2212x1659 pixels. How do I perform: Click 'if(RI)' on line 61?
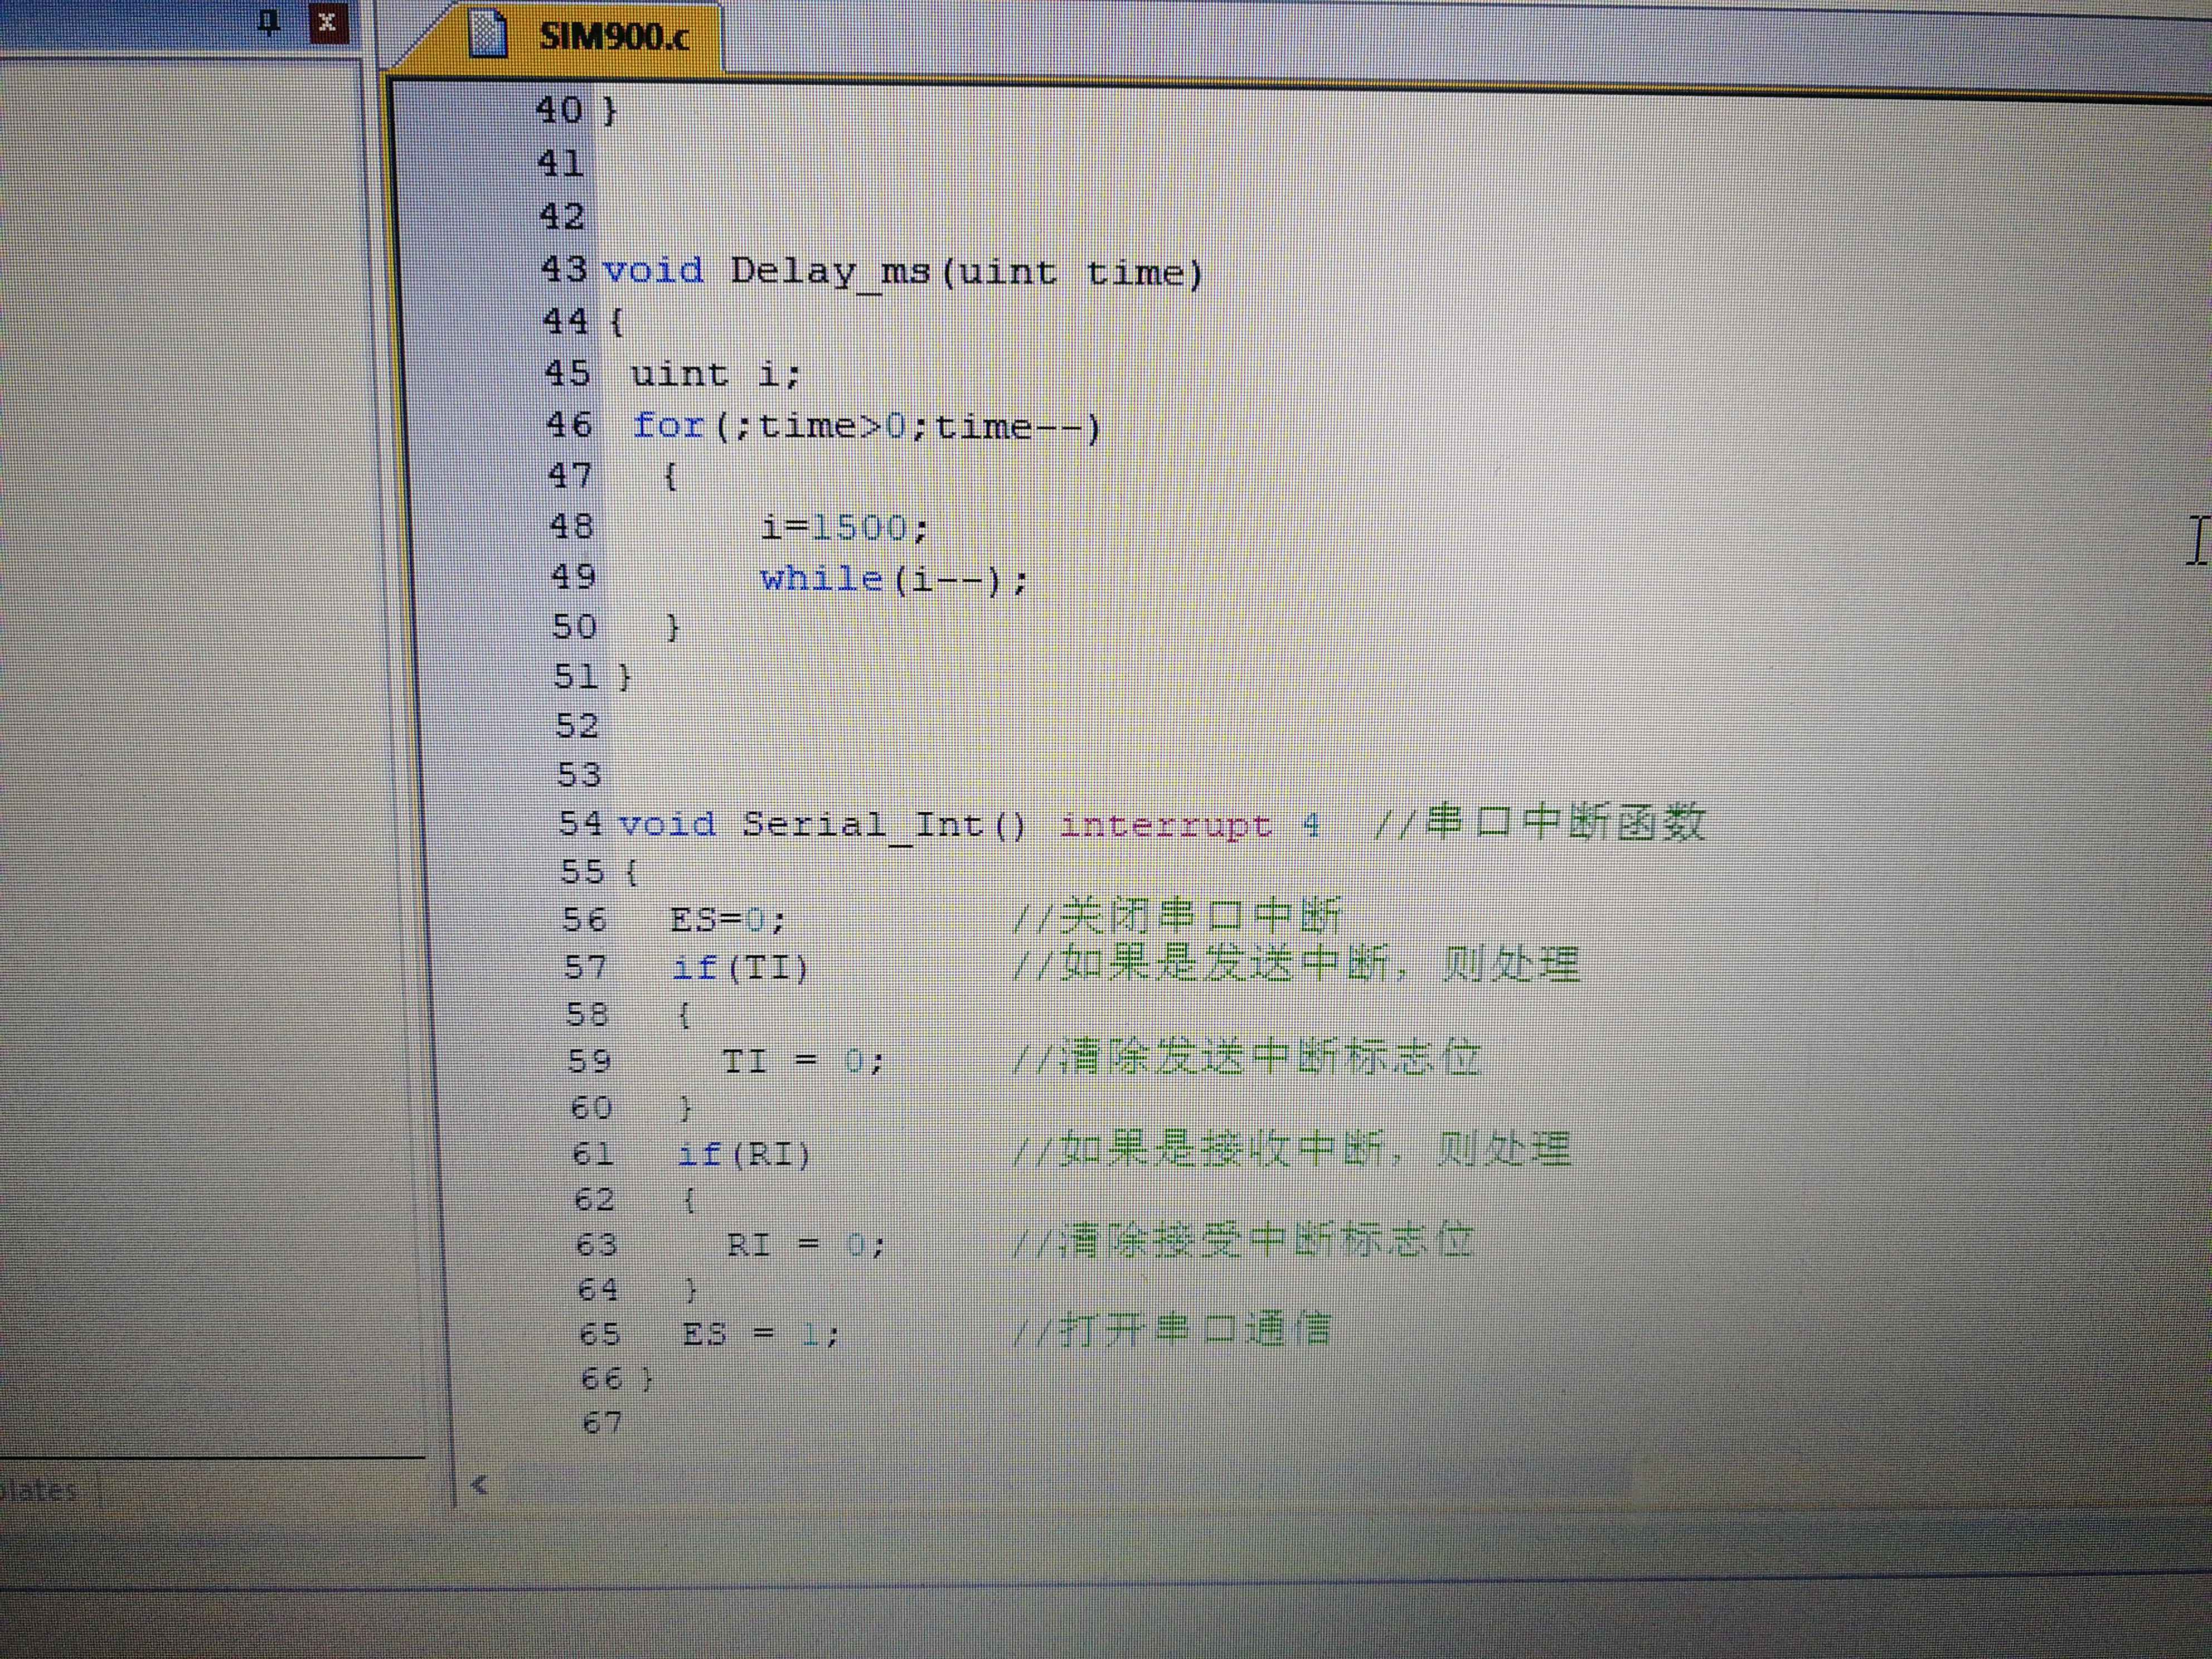(x=745, y=1154)
